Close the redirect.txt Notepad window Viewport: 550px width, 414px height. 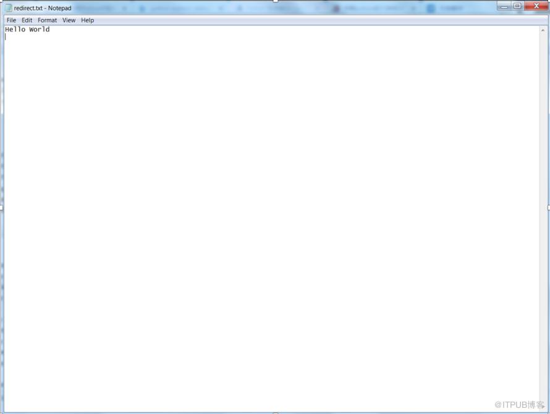pos(536,6)
